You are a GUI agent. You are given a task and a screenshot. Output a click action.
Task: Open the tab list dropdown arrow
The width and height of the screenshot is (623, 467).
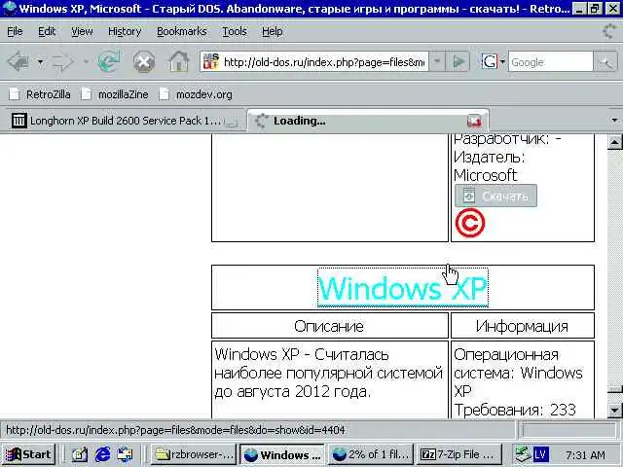[614, 120]
